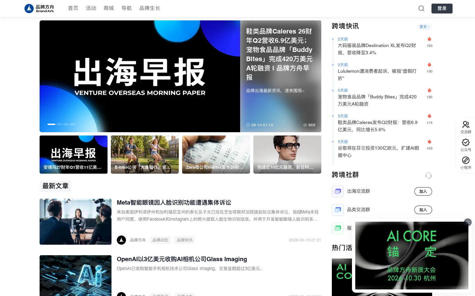This screenshot has width=475, height=296.
Task: Click the Brand Ark logo
Action: pos(39,9)
